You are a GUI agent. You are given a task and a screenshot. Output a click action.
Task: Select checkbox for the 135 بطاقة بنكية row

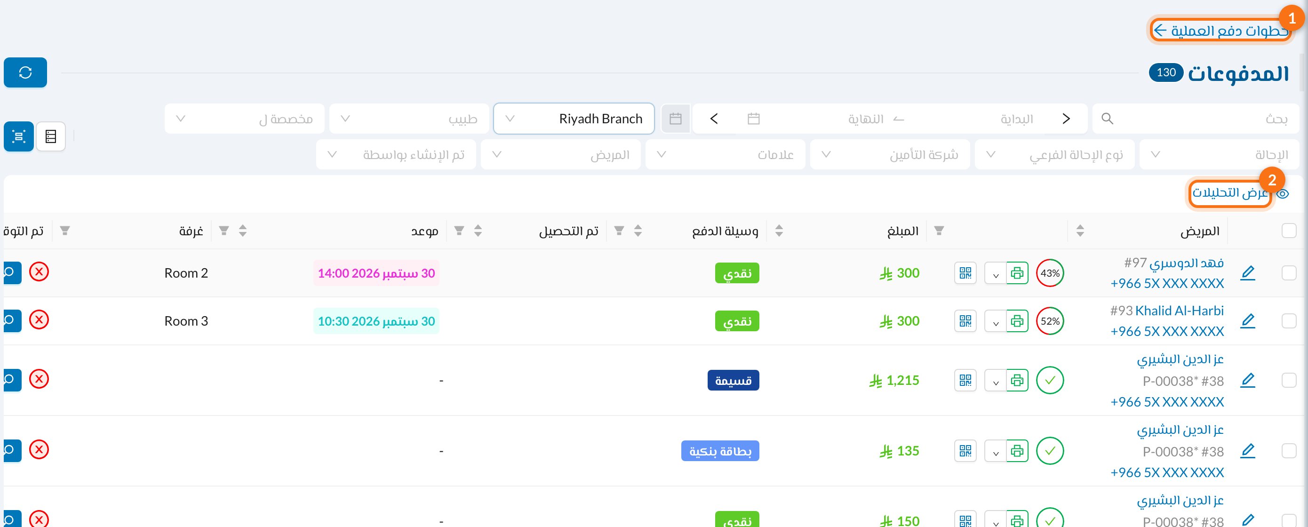coord(1289,451)
